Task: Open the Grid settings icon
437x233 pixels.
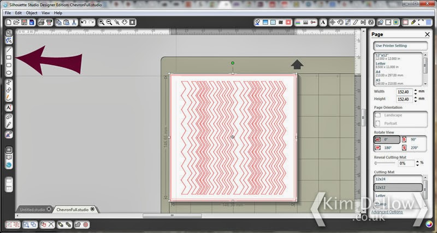Action: point(429,22)
